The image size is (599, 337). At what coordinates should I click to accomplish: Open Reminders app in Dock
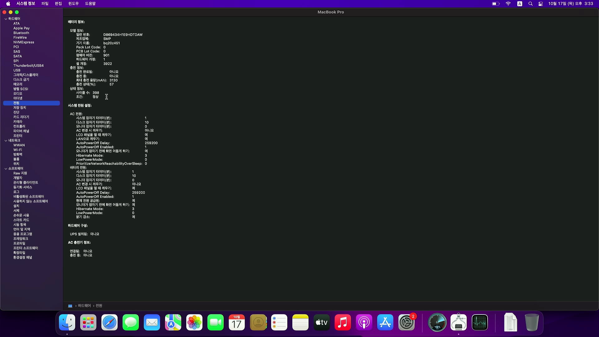279,322
